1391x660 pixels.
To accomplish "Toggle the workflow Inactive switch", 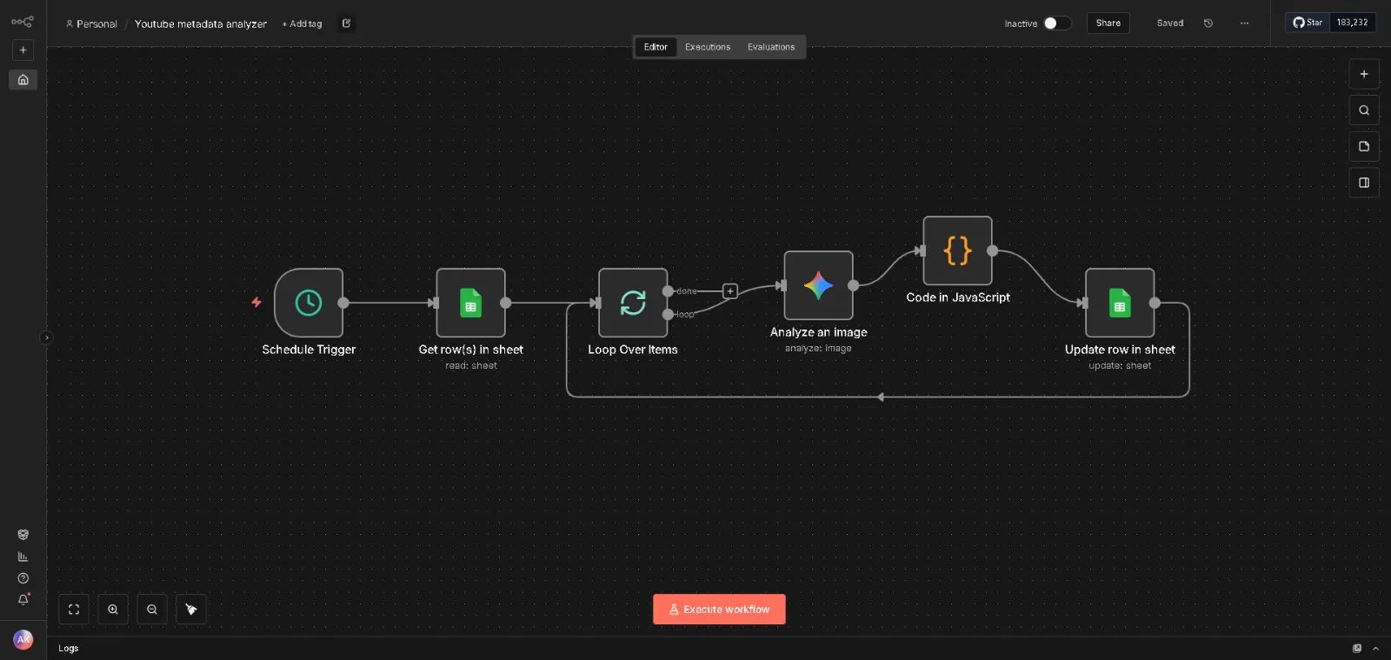I will (x=1057, y=23).
